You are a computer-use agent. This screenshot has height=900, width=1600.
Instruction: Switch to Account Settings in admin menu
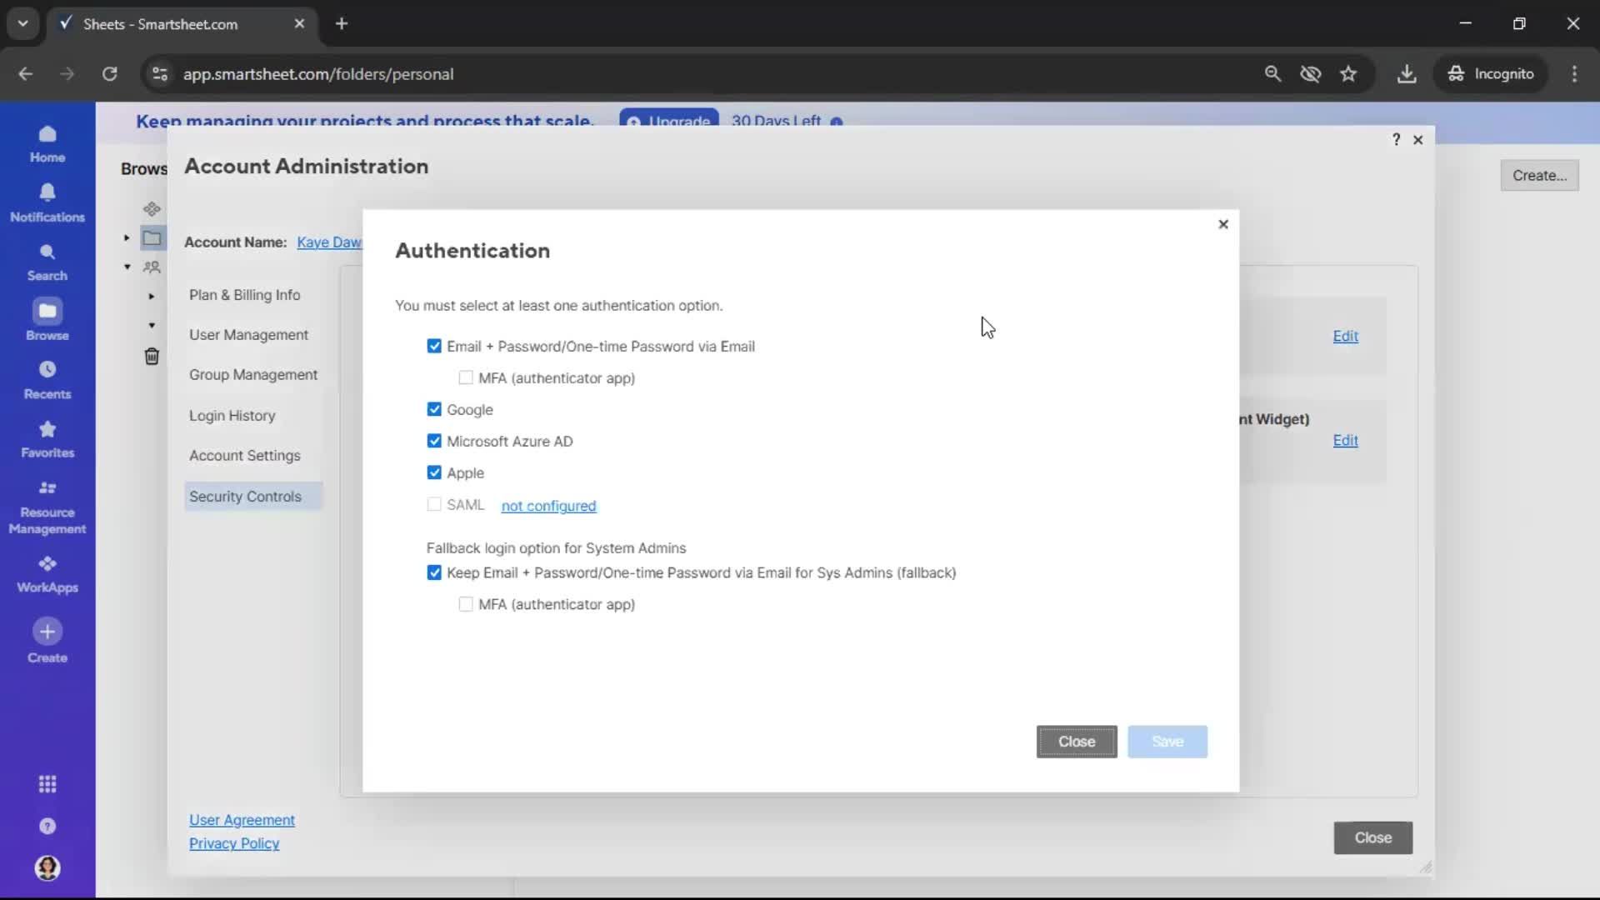point(245,456)
